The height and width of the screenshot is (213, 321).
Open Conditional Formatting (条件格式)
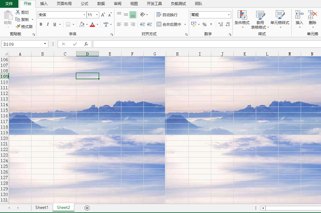(x=242, y=19)
